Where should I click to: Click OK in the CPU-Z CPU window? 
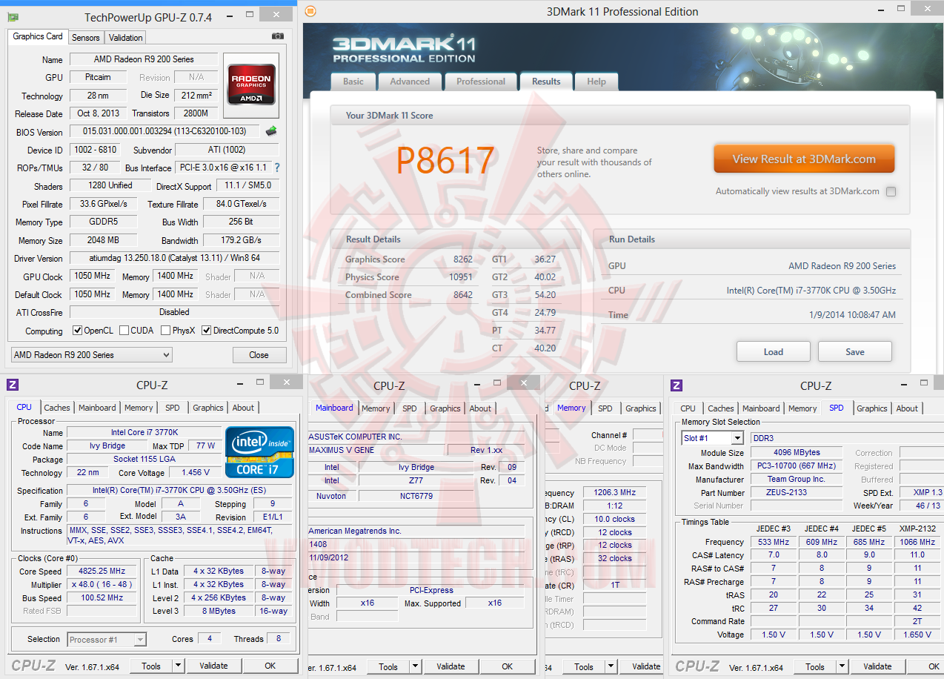[x=270, y=666]
